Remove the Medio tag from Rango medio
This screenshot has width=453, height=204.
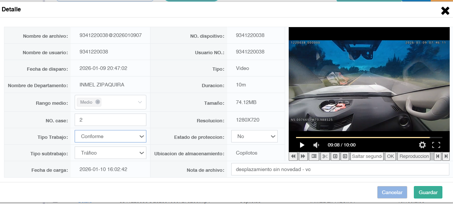[x=98, y=102]
